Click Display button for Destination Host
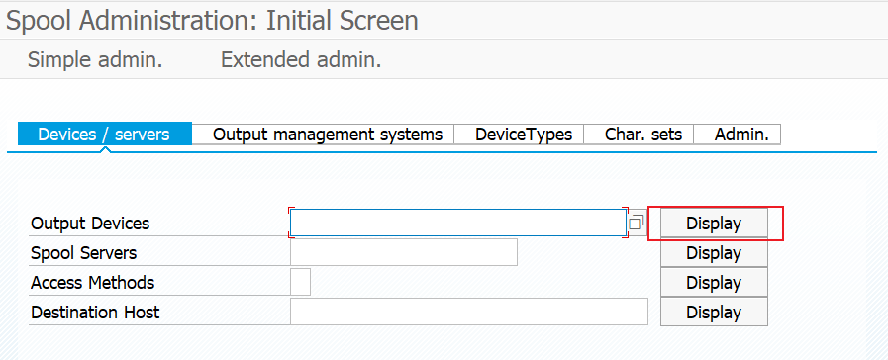The width and height of the screenshot is (888, 360). point(714,312)
